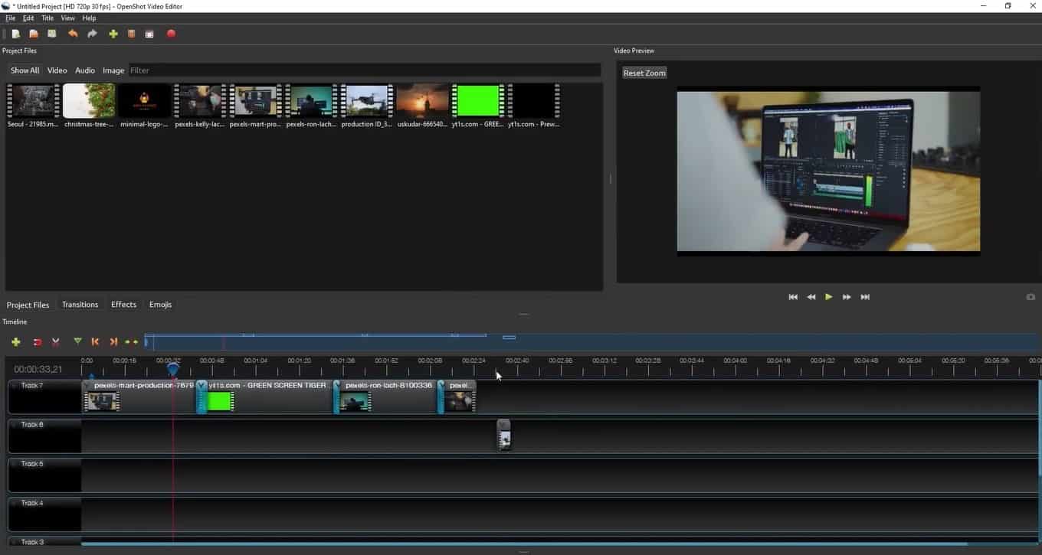Viewport: 1042px width, 555px height.
Task: Select the razor cut tool in the timeline toolbar
Action: coord(56,342)
